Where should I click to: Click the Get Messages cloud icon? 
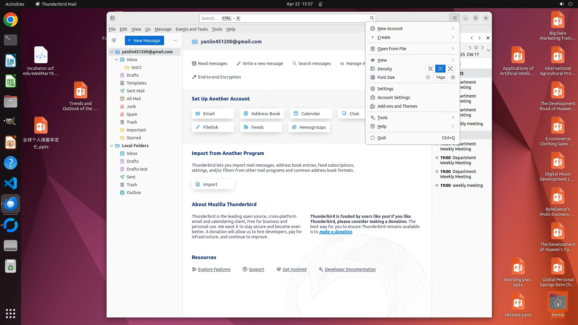point(114,40)
